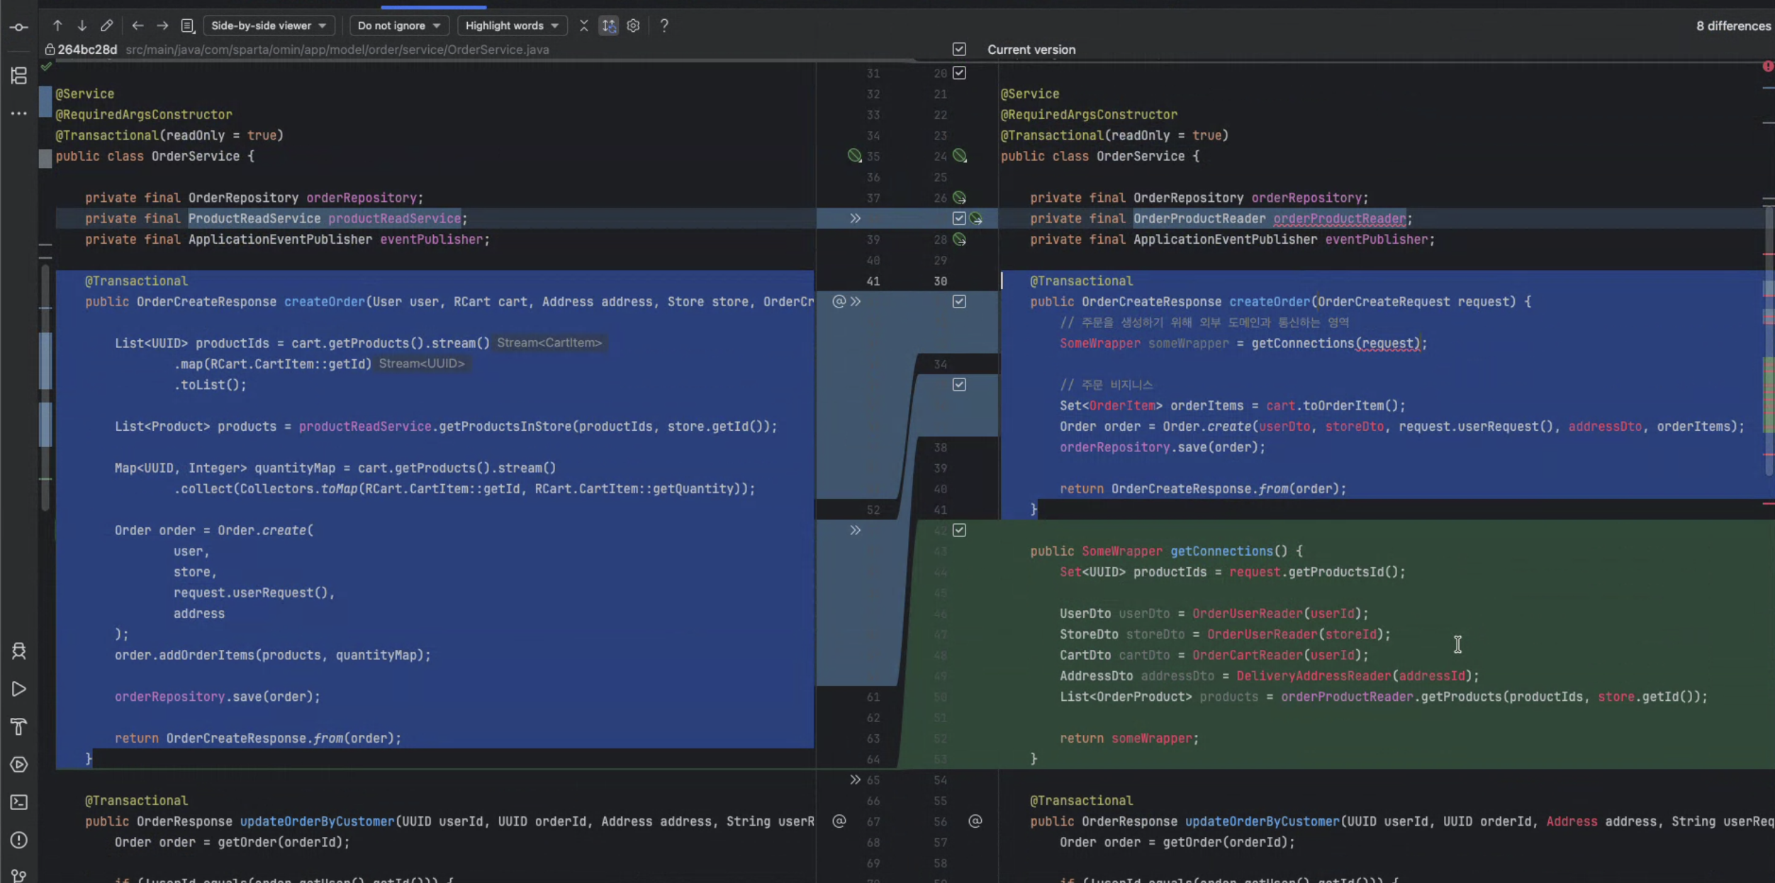The width and height of the screenshot is (1775, 883).
Task: Click the 8 differences label
Action: click(1732, 26)
